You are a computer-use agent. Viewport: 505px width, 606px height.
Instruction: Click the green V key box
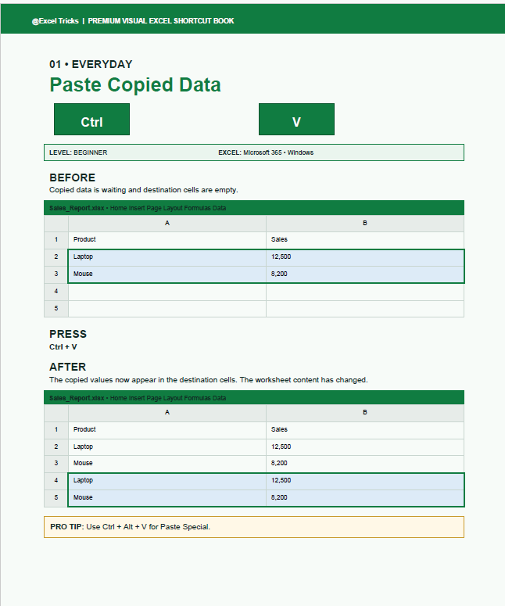coord(296,119)
